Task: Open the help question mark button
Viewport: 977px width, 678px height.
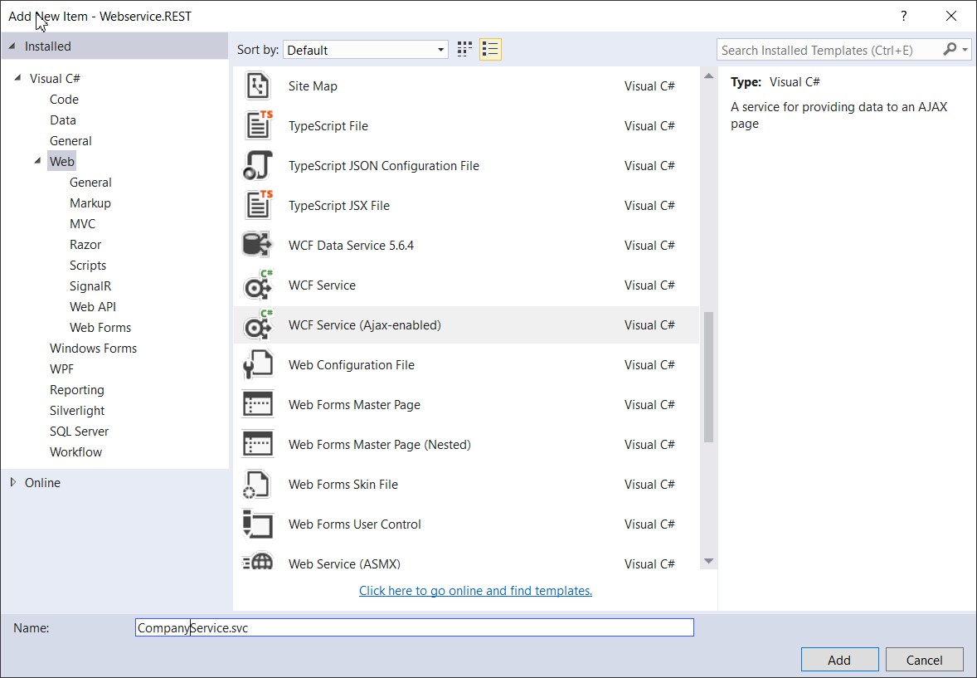Action: pos(903,17)
